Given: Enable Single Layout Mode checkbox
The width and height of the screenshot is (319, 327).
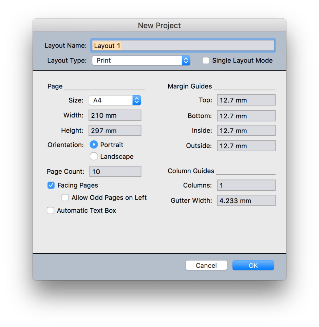Looking at the screenshot, I should 206,61.
